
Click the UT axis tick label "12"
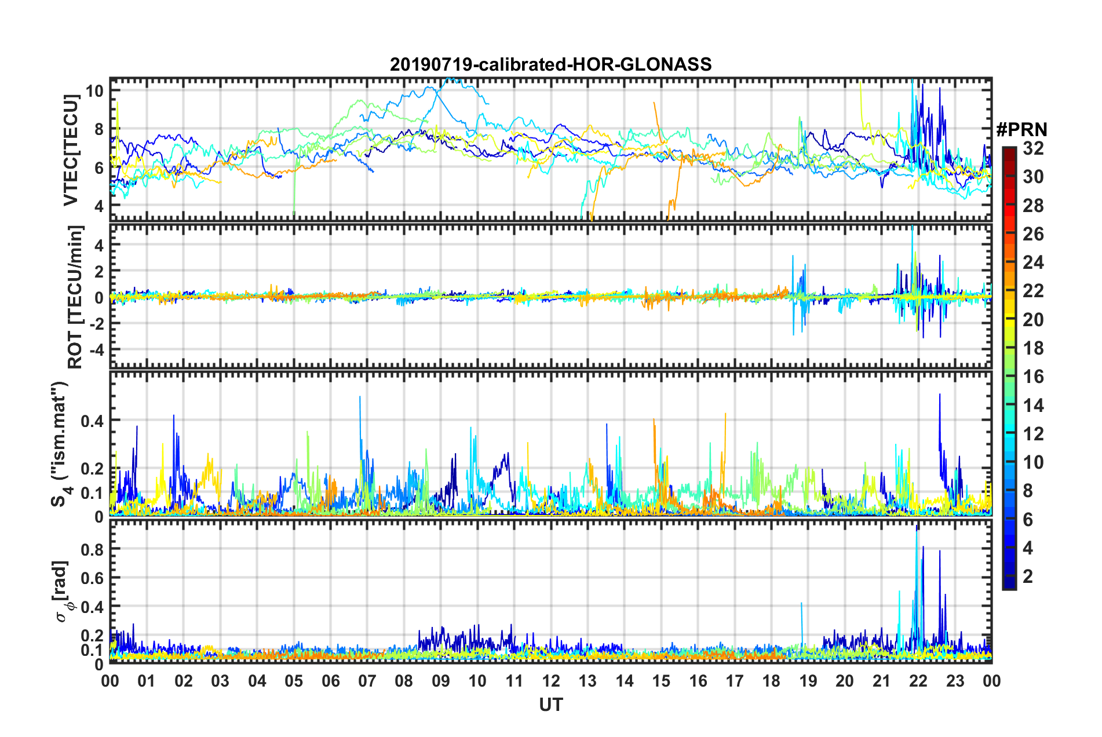tap(551, 681)
